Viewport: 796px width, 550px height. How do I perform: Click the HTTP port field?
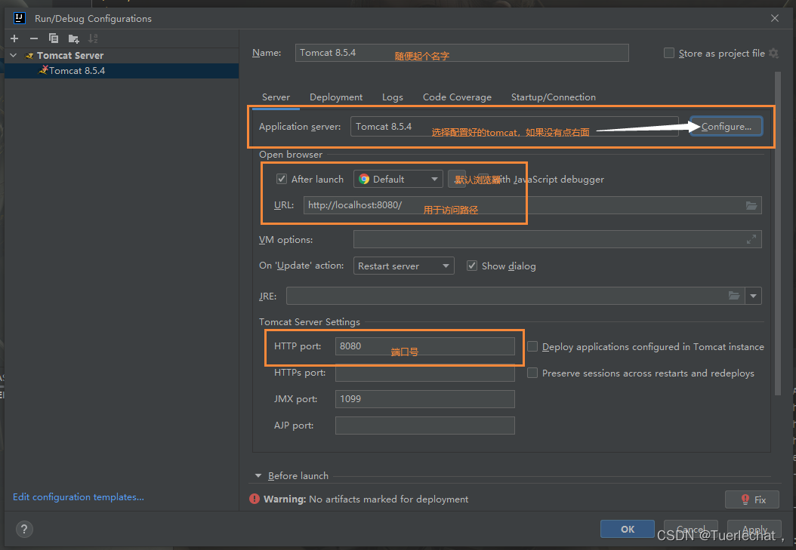[x=425, y=346]
